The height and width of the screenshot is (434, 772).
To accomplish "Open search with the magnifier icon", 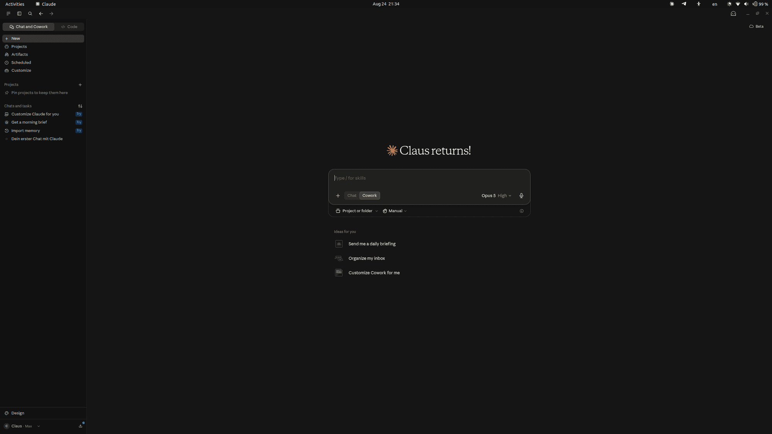I will [30, 14].
